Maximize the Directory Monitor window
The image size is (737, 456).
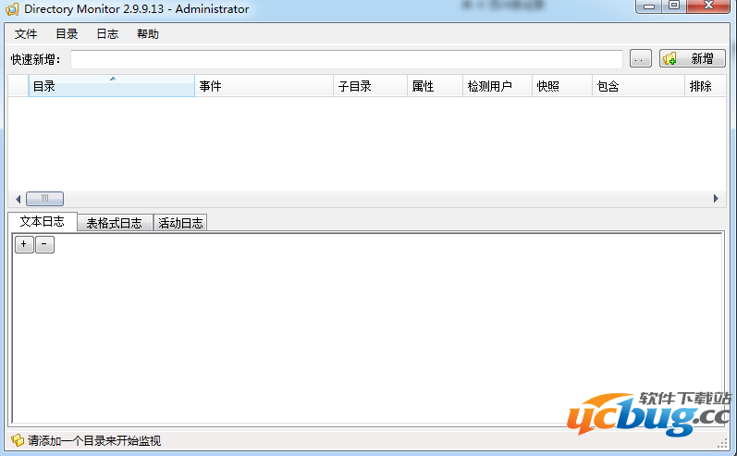(x=674, y=6)
